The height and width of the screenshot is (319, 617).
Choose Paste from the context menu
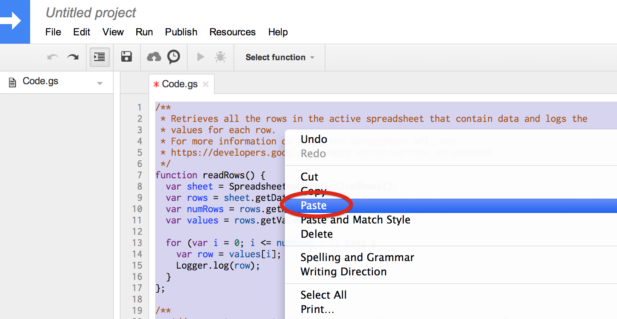click(314, 206)
